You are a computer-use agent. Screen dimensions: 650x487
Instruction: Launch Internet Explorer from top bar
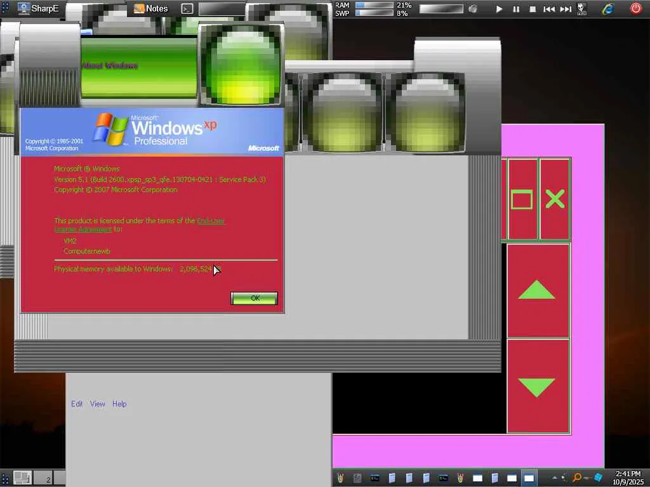pyautogui.click(x=607, y=9)
